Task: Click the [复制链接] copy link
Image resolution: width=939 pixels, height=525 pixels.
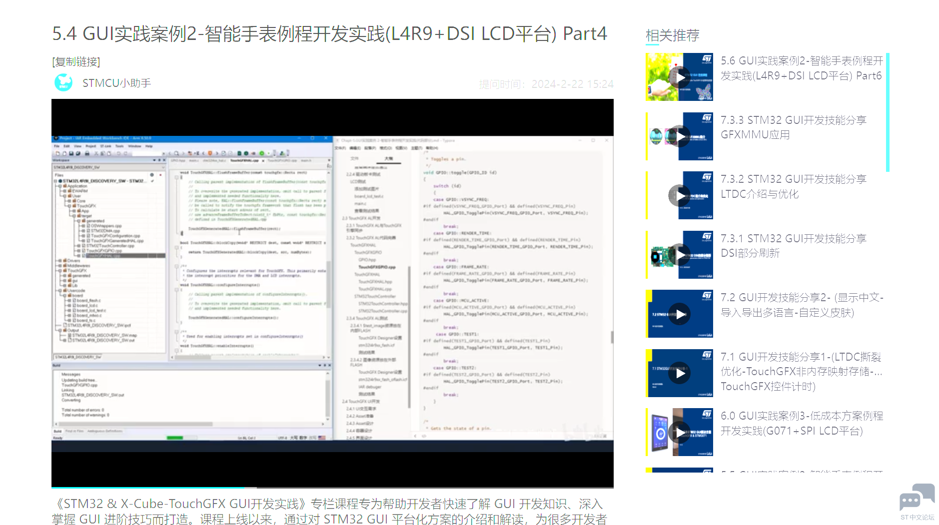Action: click(76, 61)
